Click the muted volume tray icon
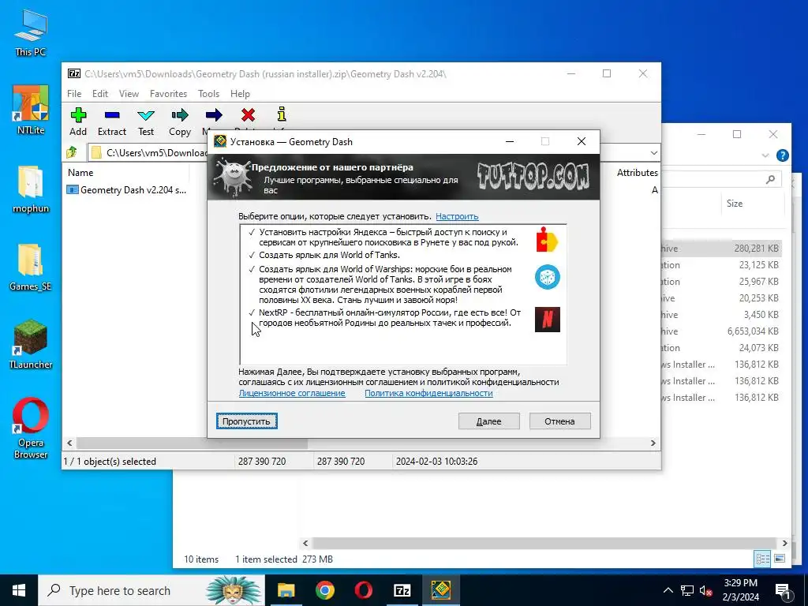The image size is (808, 606). (706, 590)
